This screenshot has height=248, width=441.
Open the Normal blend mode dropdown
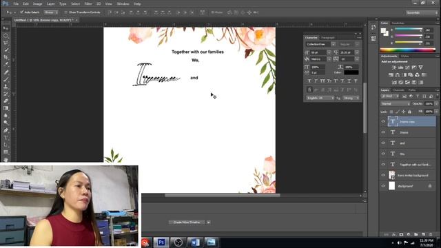coord(395,104)
